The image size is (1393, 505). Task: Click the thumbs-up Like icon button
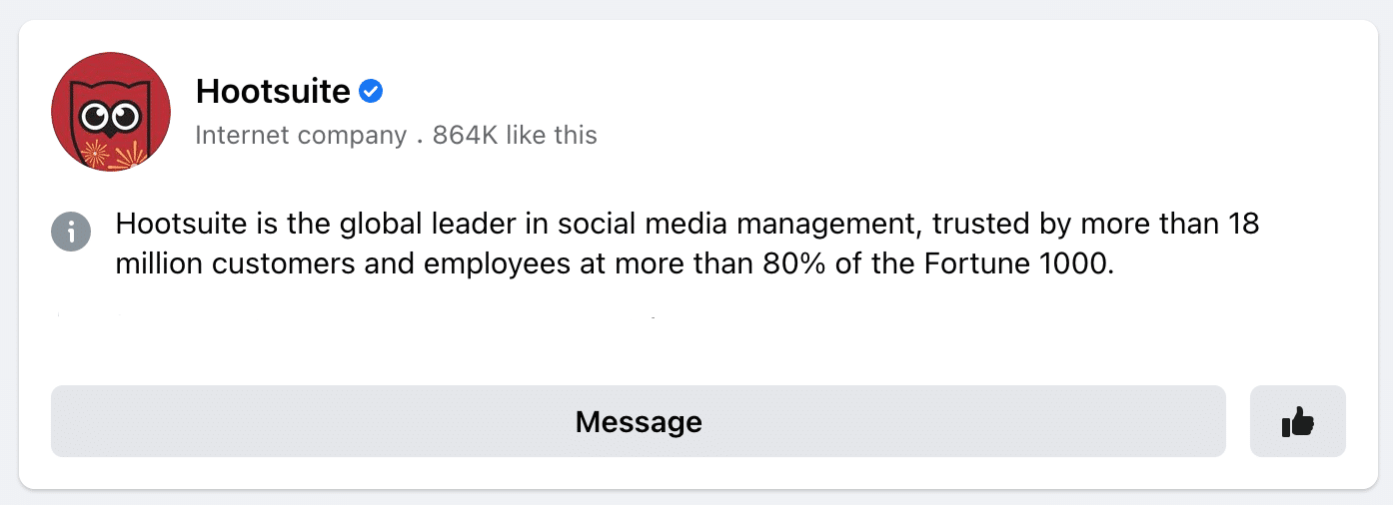[x=1297, y=421]
